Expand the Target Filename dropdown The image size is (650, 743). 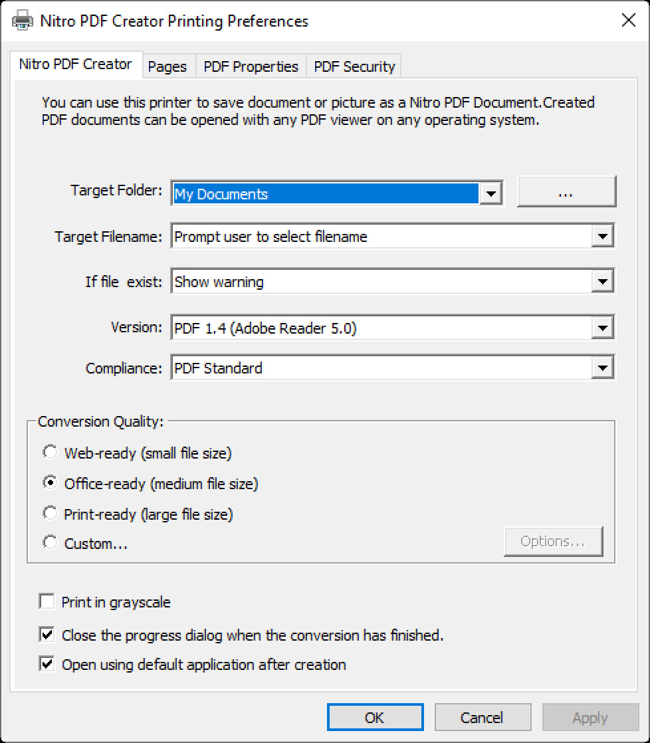click(603, 236)
